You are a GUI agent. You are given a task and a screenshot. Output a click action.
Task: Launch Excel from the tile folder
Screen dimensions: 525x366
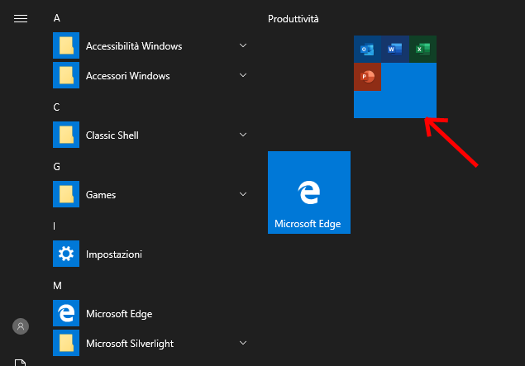point(422,50)
